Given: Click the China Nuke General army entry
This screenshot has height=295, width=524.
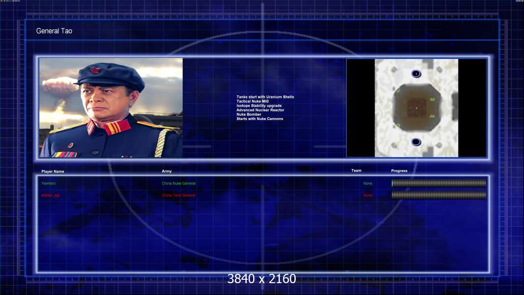Looking at the screenshot, I should pyautogui.click(x=179, y=183).
